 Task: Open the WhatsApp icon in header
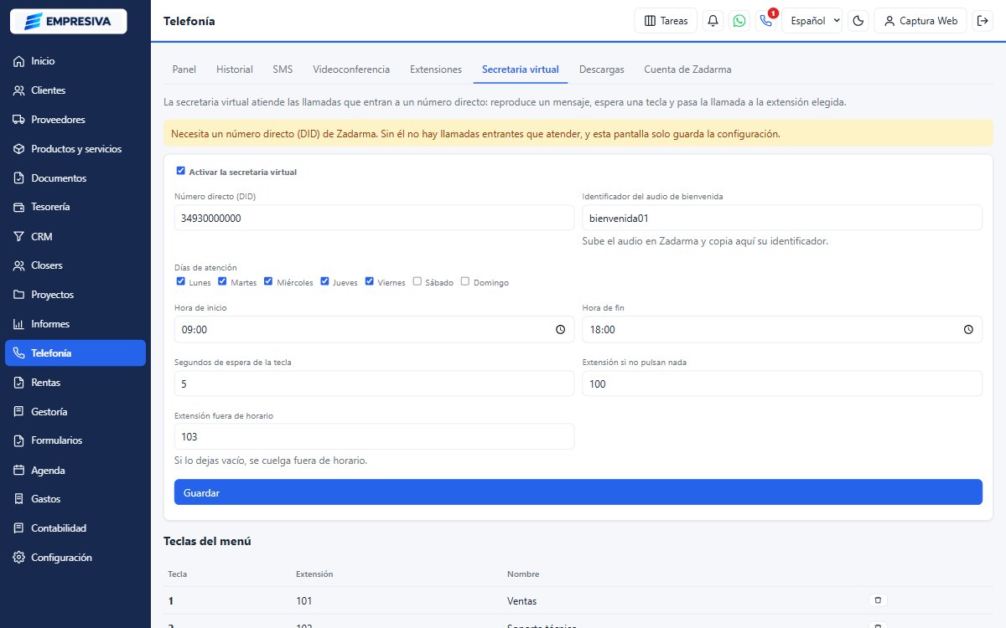click(x=739, y=21)
